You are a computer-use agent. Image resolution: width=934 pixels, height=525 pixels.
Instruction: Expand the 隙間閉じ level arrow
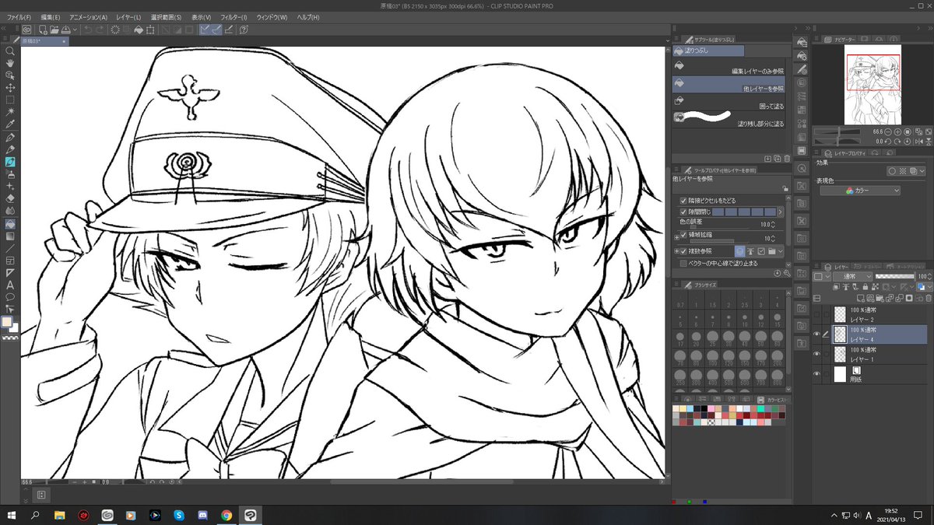pyautogui.click(x=780, y=212)
